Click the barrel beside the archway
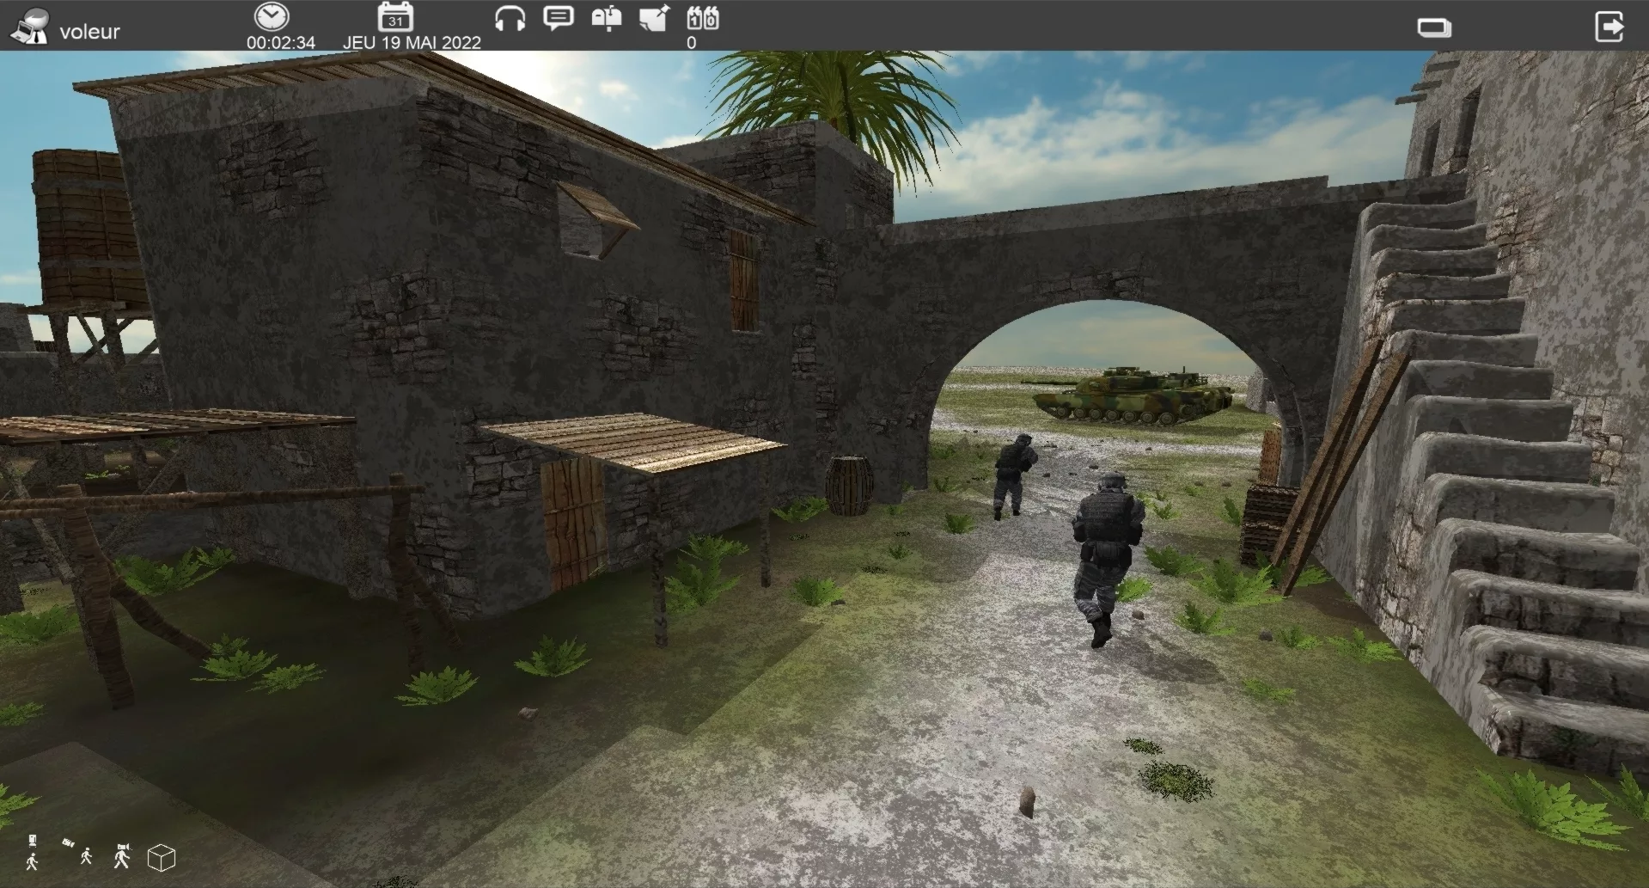 (849, 486)
